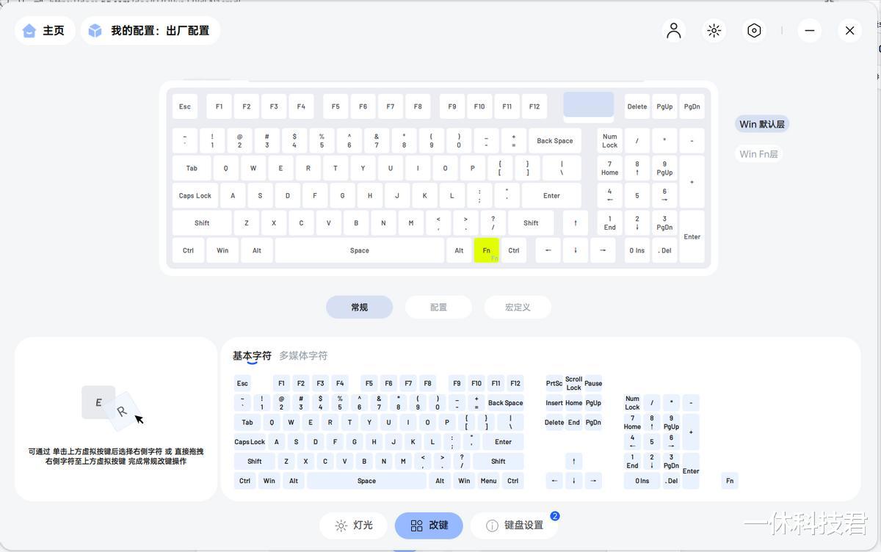Pick the PrtSc key in character panel
Viewport: 881px width, 552px height.
point(554,383)
